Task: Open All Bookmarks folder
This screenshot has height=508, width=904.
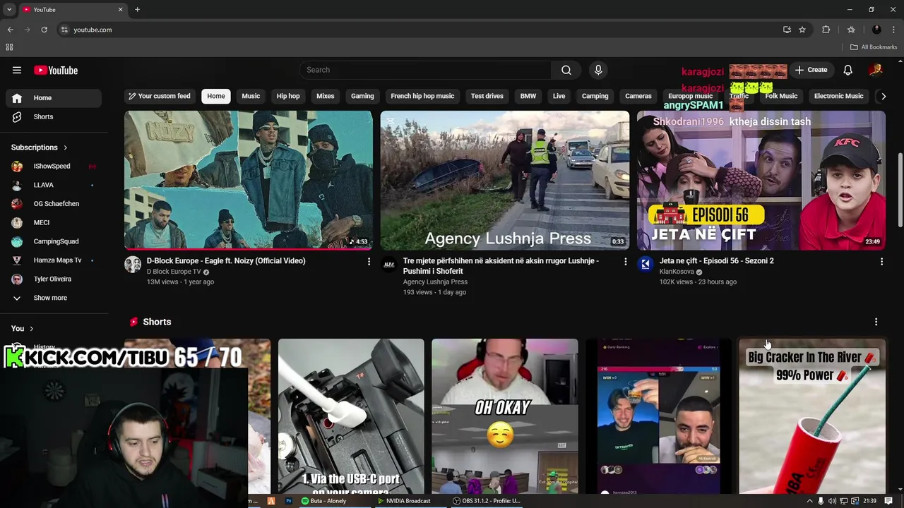Action: click(874, 47)
